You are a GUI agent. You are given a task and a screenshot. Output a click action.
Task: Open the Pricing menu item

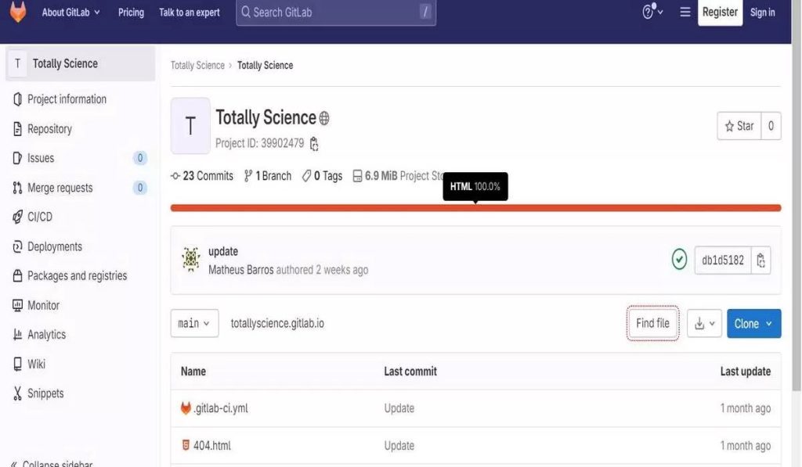coord(131,12)
